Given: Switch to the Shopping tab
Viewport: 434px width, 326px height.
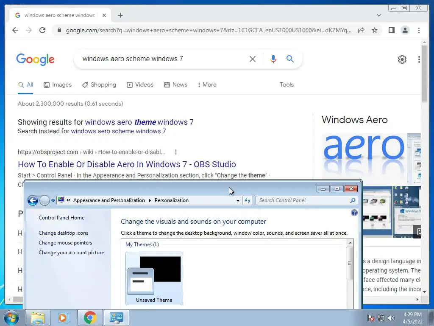Looking at the screenshot, I should [99, 85].
